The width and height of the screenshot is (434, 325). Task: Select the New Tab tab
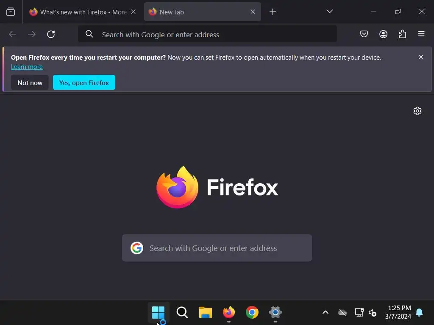[x=203, y=12]
